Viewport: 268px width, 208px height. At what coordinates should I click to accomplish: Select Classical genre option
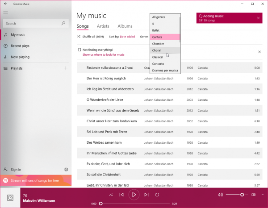165,57
